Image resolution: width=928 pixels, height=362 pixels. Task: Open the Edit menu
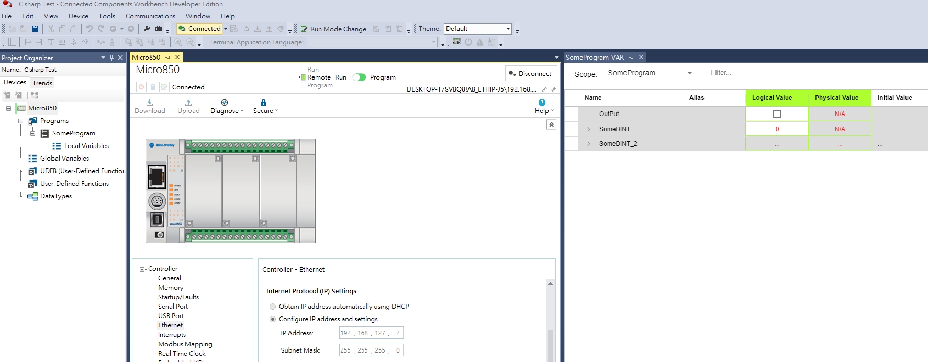click(28, 16)
